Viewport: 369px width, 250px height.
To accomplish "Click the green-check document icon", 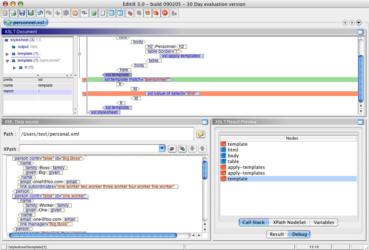I will point(93,13).
